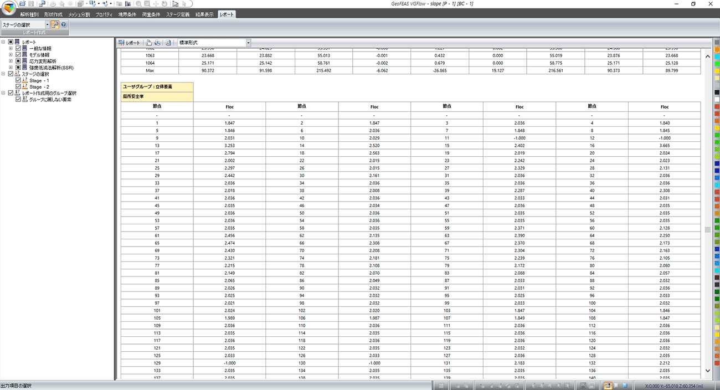Open help with the question mark icon
720x390 pixels.
(63, 25)
